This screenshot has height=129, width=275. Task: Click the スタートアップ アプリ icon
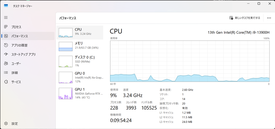6,54
